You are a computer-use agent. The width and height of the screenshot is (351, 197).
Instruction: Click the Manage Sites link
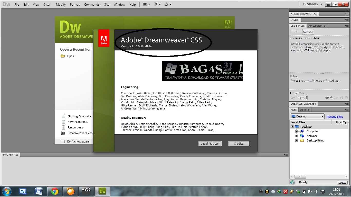pyautogui.click(x=335, y=117)
